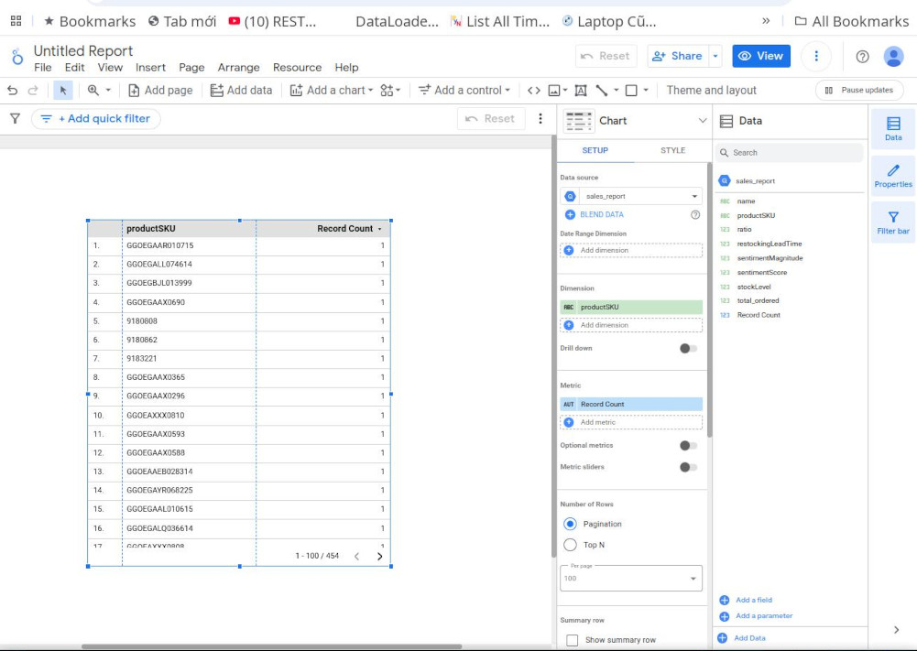The image size is (917, 651).
Task: Go to previous table page
Action: [x=356, y=557]
